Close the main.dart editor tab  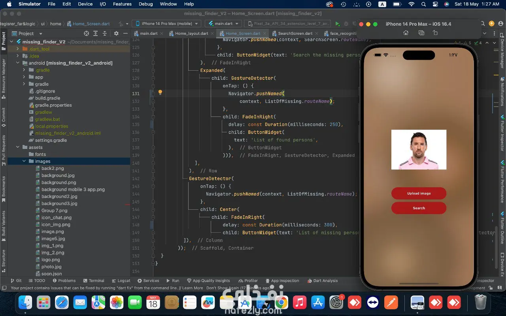[161, 34]
